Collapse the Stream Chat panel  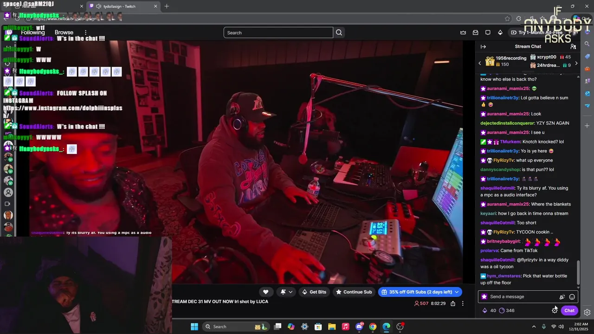(x=483, y=46)
